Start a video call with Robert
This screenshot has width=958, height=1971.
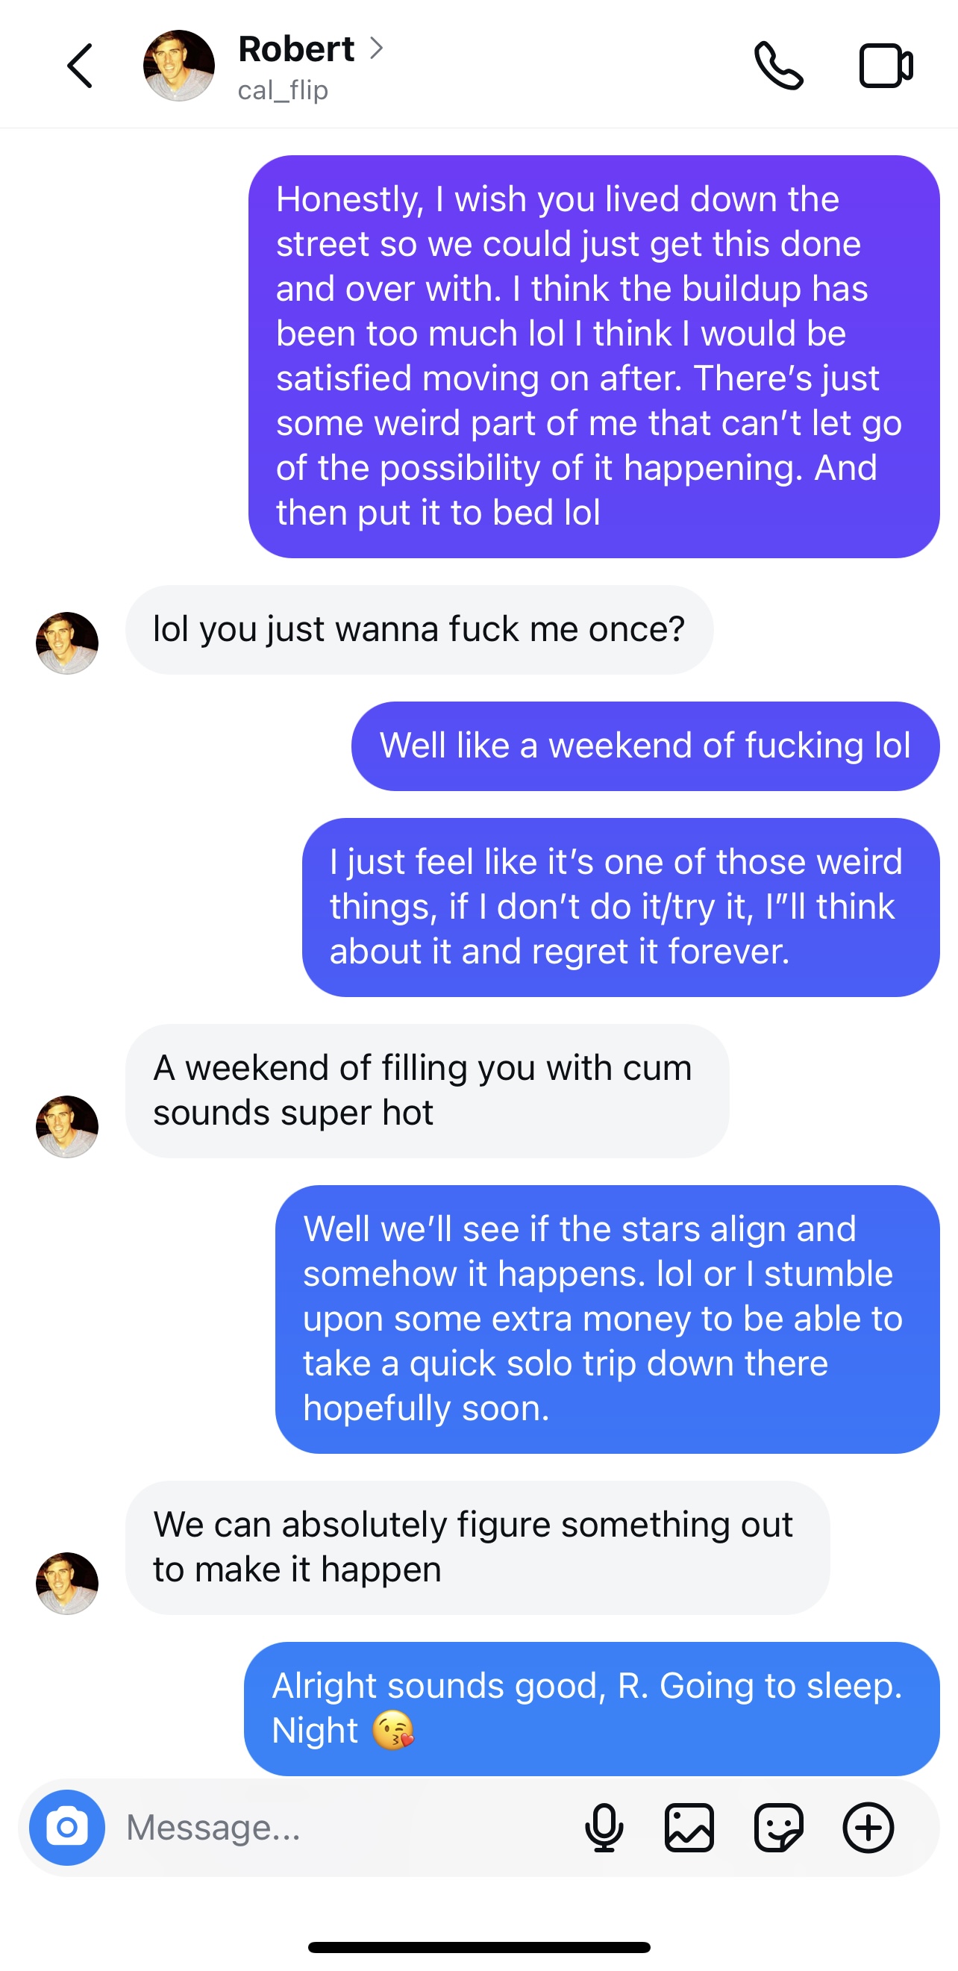pos(886,66)
